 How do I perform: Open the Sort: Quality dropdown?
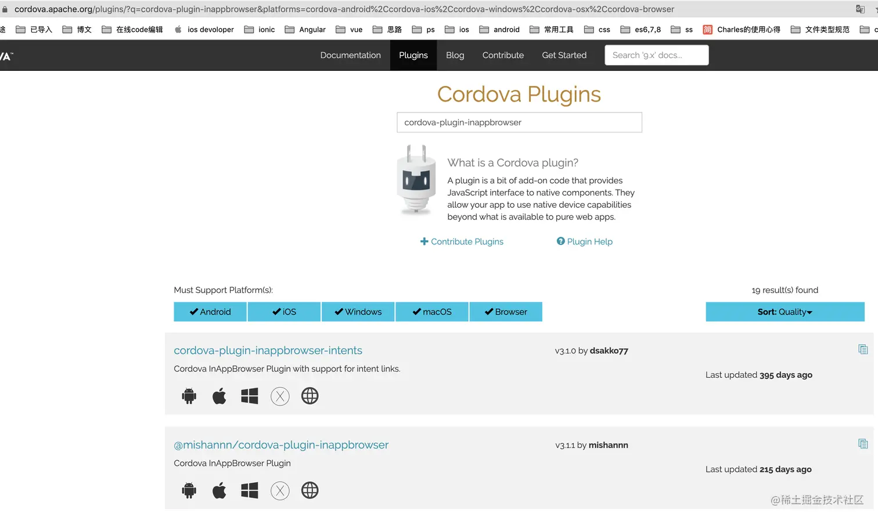785,312
